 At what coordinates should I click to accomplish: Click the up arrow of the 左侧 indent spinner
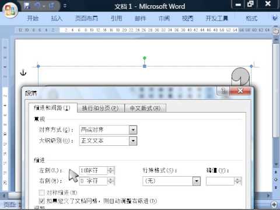[111, 169]
